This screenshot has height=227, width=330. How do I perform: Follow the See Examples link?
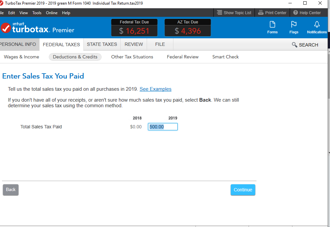point(156,89)
